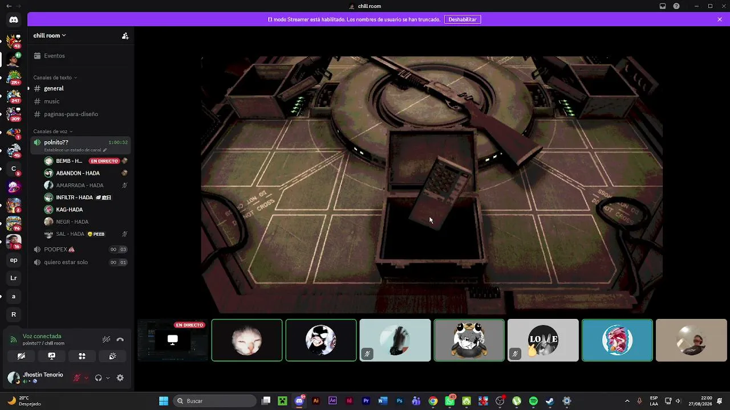Viewport: 730px width, 410px height.
Task: Select the EN DIRECTO stream thumbnail
Action: (172, 340)
